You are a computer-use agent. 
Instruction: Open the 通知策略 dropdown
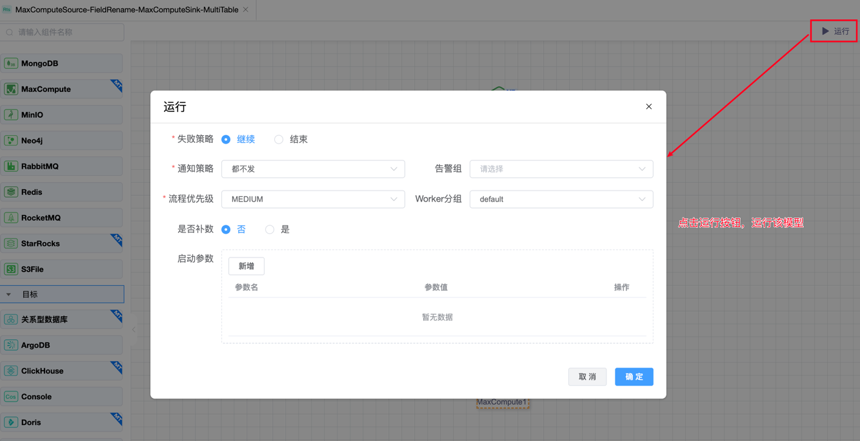click(313, 169)
